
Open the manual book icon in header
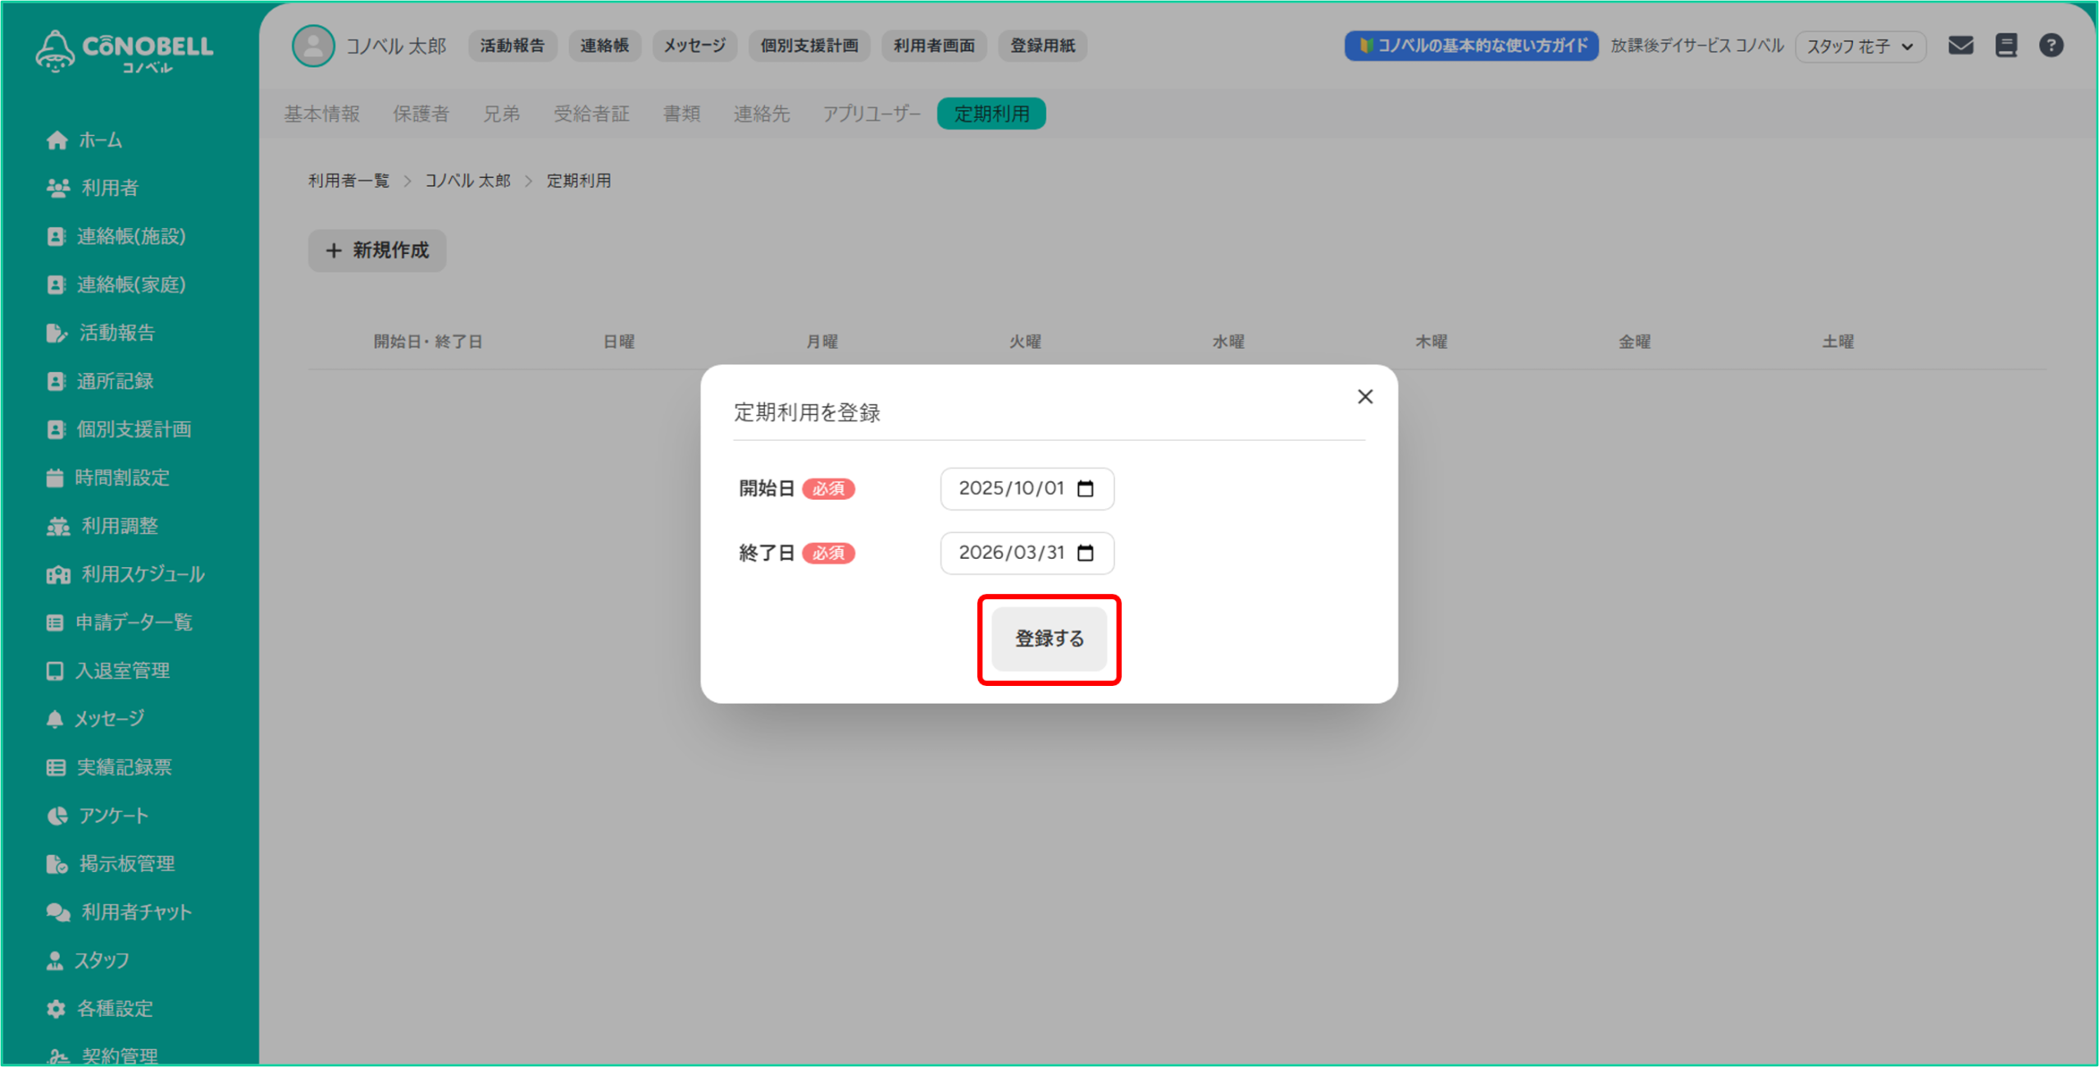pos(2006,46)
